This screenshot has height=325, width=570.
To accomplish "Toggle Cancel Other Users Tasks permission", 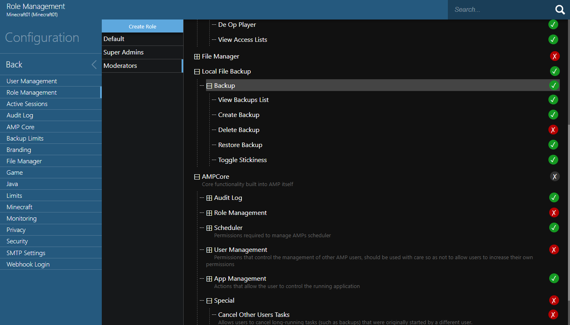I will point(553,315).
